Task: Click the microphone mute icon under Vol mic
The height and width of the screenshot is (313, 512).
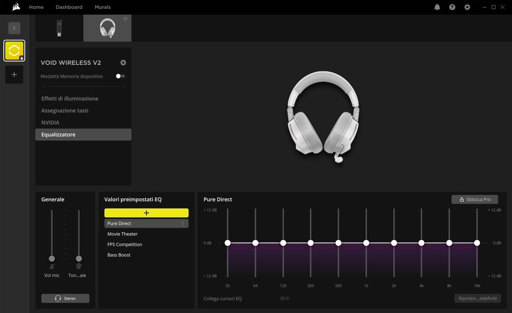Action: [x=52, y=267]
